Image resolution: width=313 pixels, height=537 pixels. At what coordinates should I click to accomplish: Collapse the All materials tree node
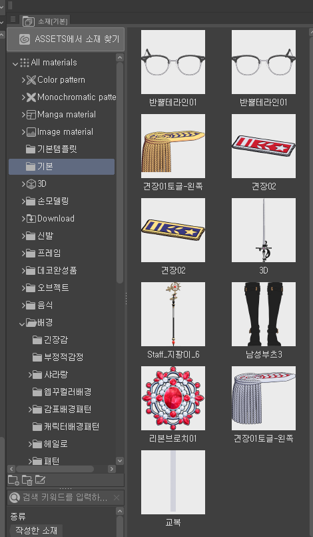pyautogui.click(x=15, y=63)
